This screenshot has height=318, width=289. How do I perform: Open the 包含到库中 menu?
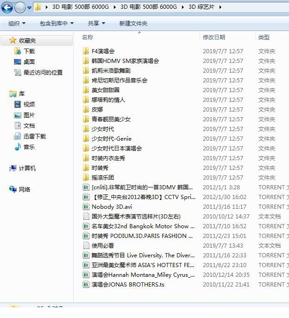click(57, 23)
